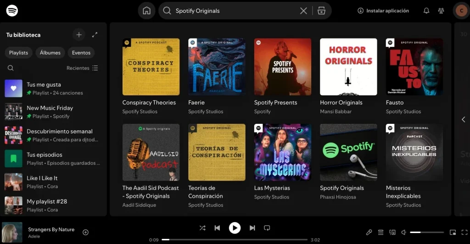Go to the Home screen
Image resolution: width=470 pixels, height=244 pixels.
[x=146, y=11]
